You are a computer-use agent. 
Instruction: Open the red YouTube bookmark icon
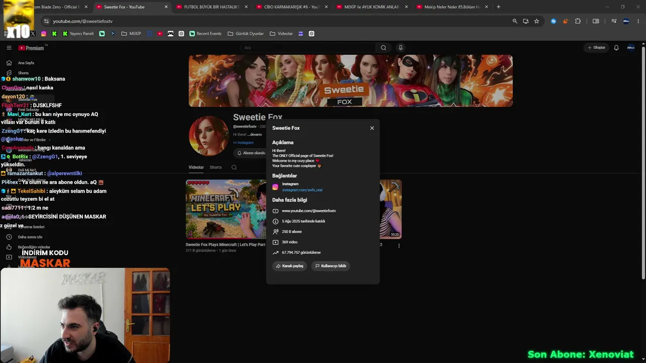pyautogui.click(x=160, y=34)
